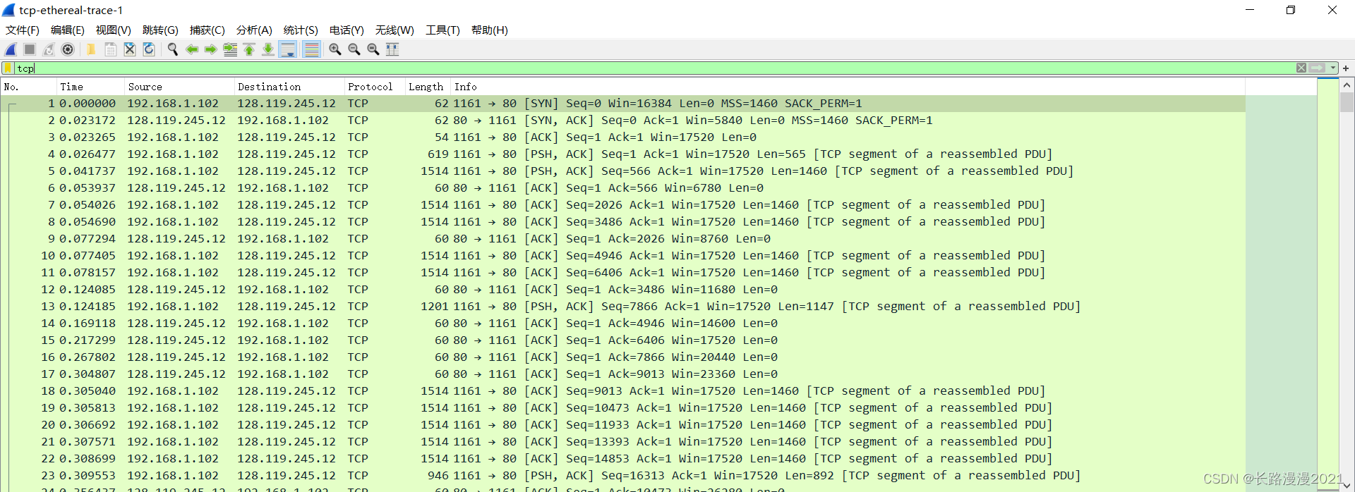Go to a specific packet

(230, 49)
